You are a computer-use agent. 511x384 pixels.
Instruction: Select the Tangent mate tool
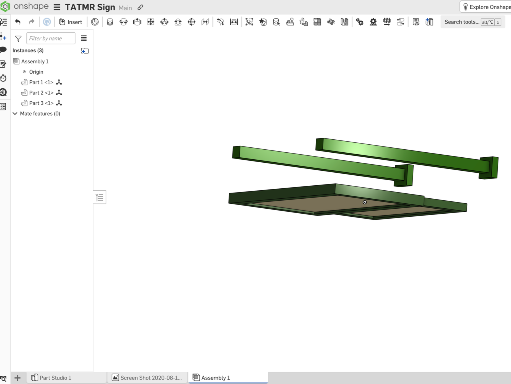(220, 22)
